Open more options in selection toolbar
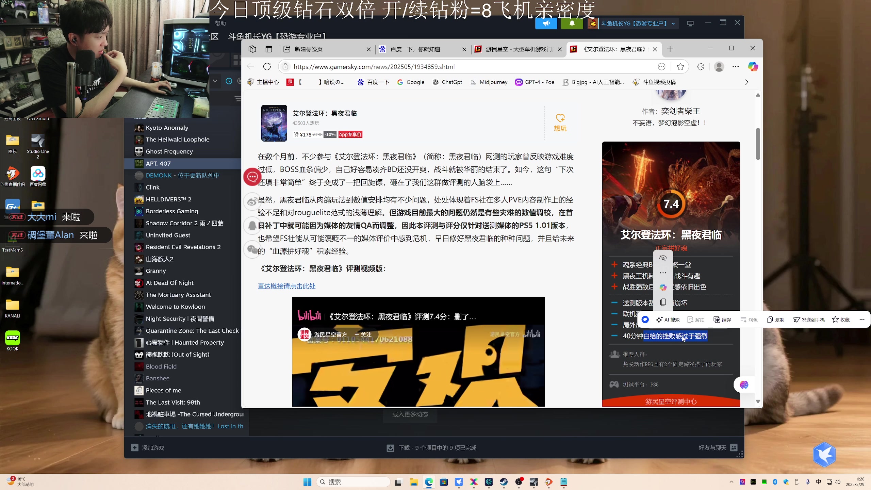 click(x=862, y=320)
